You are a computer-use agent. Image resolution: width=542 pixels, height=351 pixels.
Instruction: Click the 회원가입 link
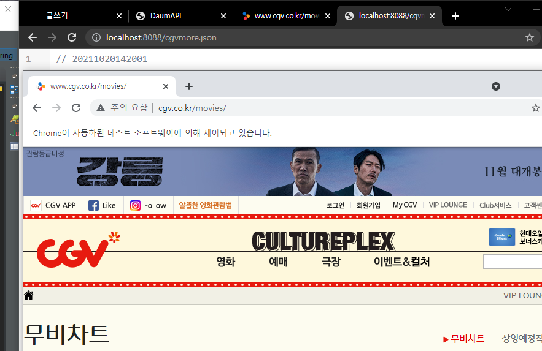[x=368, y=205]
